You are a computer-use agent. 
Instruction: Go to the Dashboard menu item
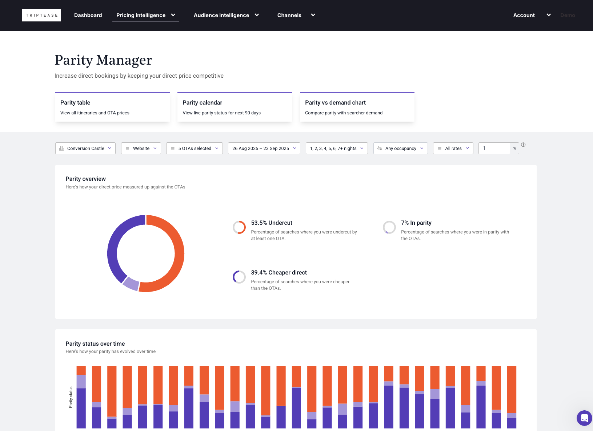88,15
